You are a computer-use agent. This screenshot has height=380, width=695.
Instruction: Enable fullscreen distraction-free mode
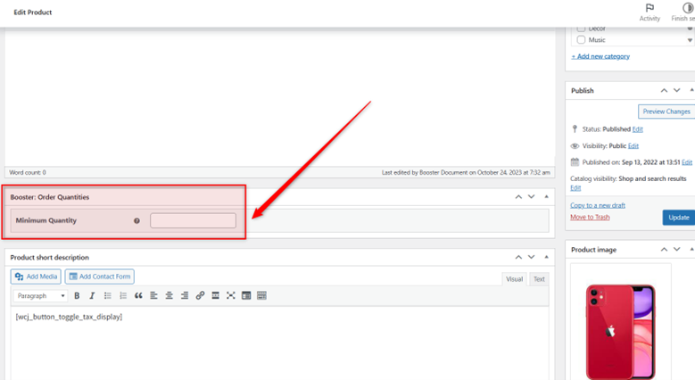point(231,296)
